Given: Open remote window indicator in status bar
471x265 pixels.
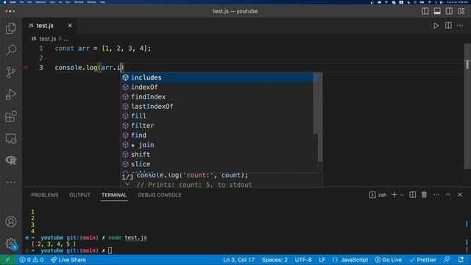Looking at the screenshot, I should coord(8,260).
